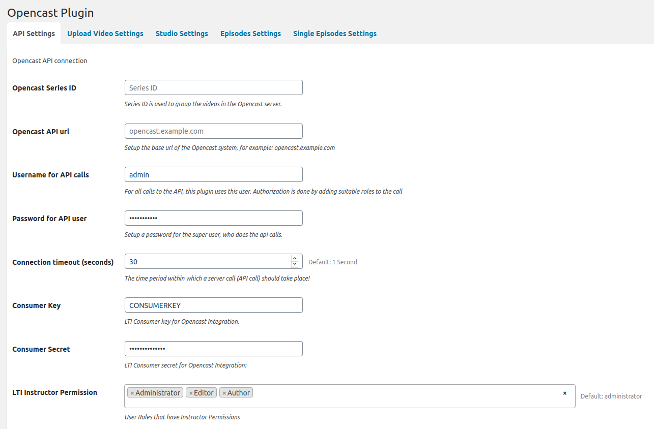This screenshot has width=654, height=429.
Task: Clear all LTI Instructor Permission roles
Action: (564, 393)
